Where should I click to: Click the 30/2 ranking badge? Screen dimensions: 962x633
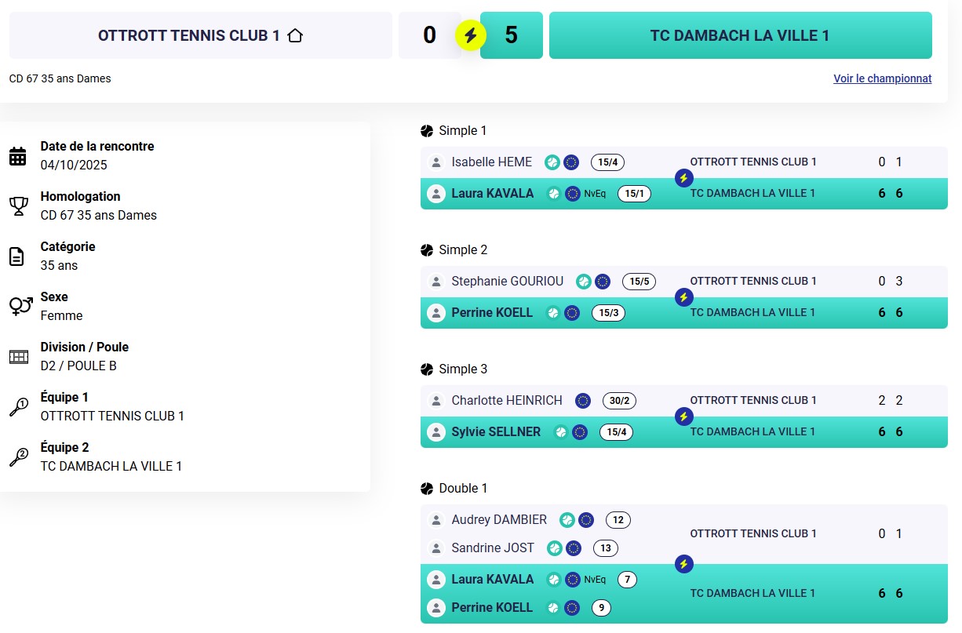619,401
